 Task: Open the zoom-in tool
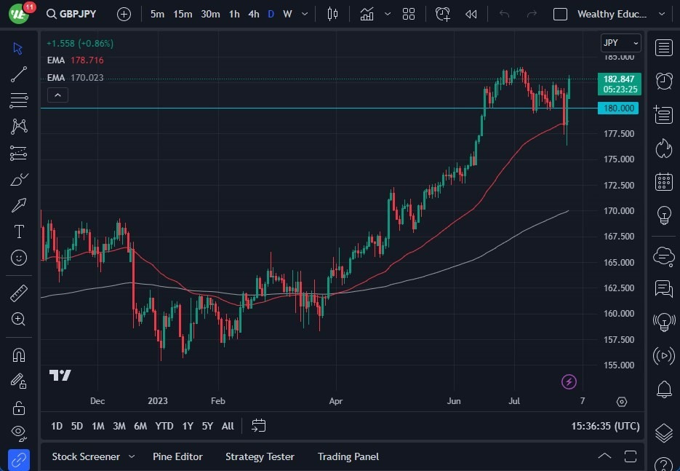pos(19,319)
